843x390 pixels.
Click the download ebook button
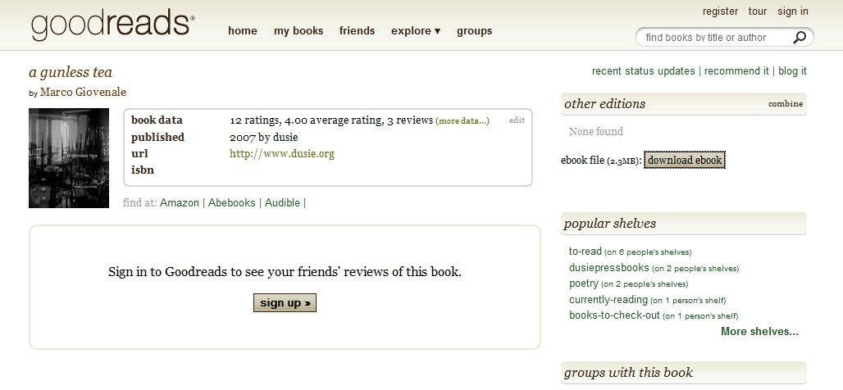[x=685, y=160]
